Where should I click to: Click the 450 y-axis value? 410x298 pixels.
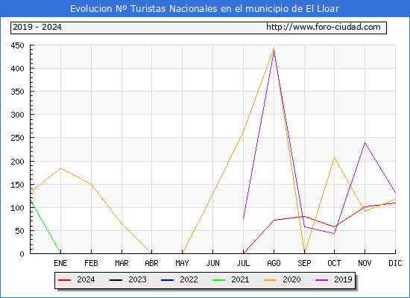tap(18, 45)
